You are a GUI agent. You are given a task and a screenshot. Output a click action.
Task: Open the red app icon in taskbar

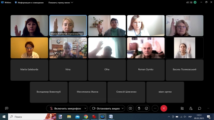point(94,117)
